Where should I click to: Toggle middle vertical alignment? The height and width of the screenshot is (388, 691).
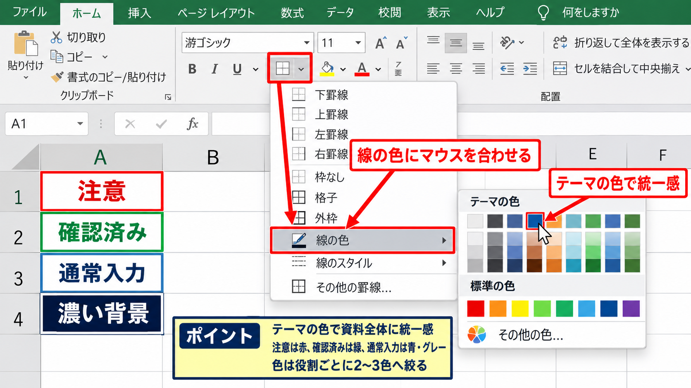[x=456, y=43]
